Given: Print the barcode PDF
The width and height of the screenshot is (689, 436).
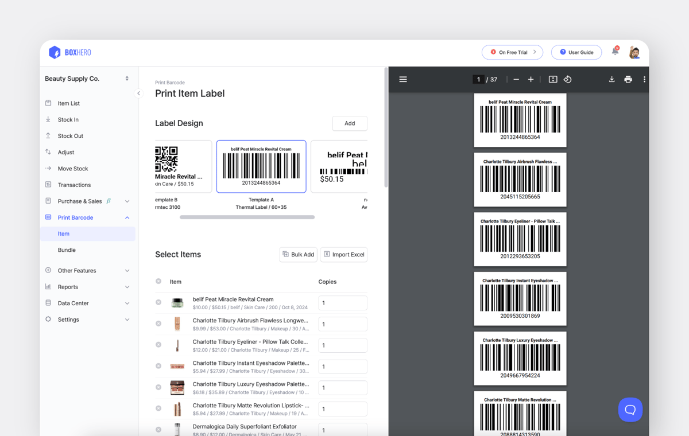Looking at the screenshot, I should pyautogui.click(x=628, y=79).
